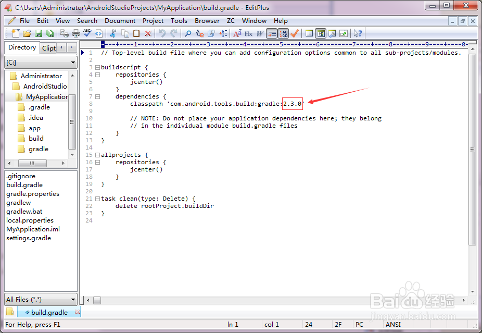The width and height of the screenshot is (482, 333).
Task: Click the sidebar right arrow button
Action: click(x=71, y=47)
